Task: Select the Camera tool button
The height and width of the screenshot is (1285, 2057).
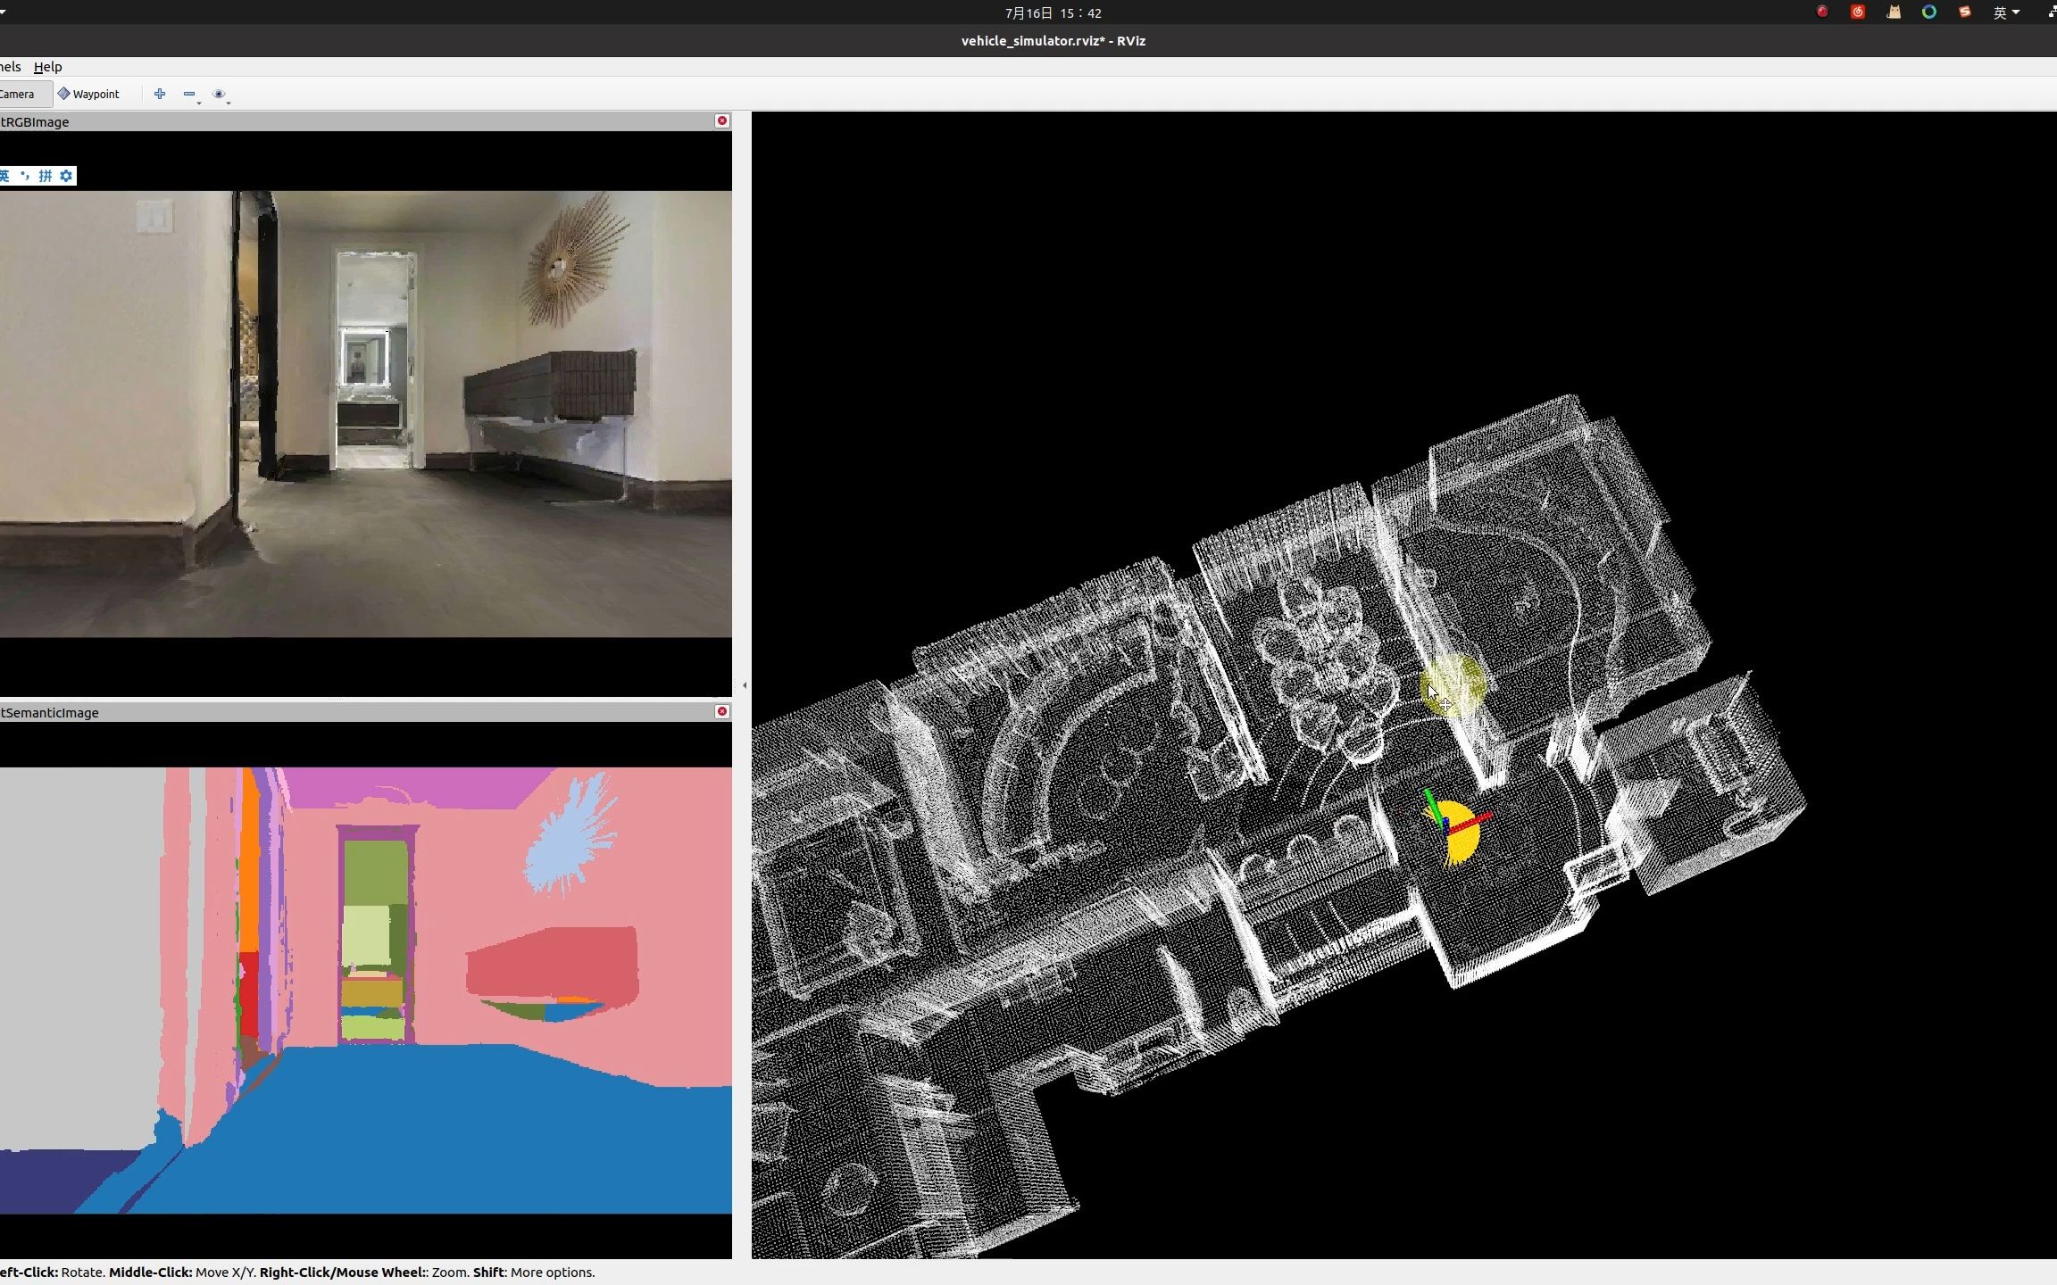Action: 18,94
